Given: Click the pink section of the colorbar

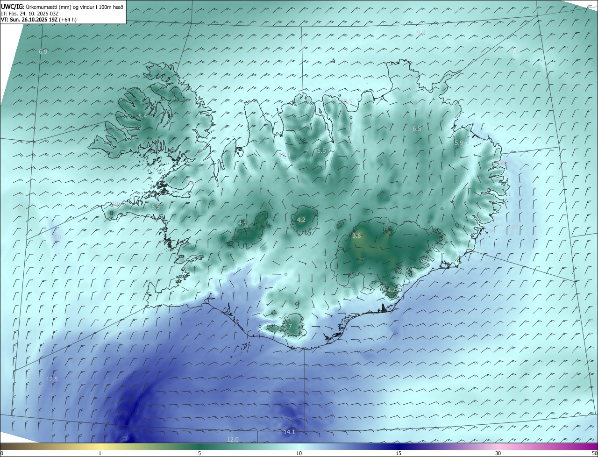Looking at the screenshot, I should click(x=498, y=446).
